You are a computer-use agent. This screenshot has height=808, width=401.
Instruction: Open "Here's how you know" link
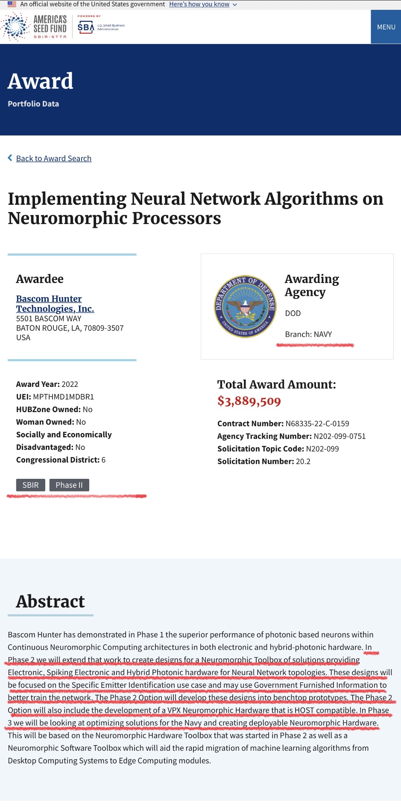[199, 4]
